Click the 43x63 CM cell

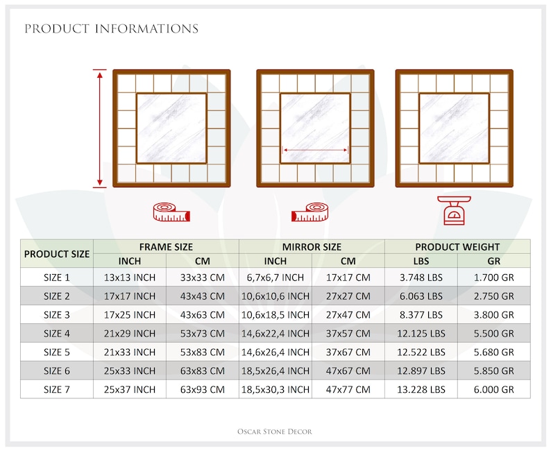[203, 315]
